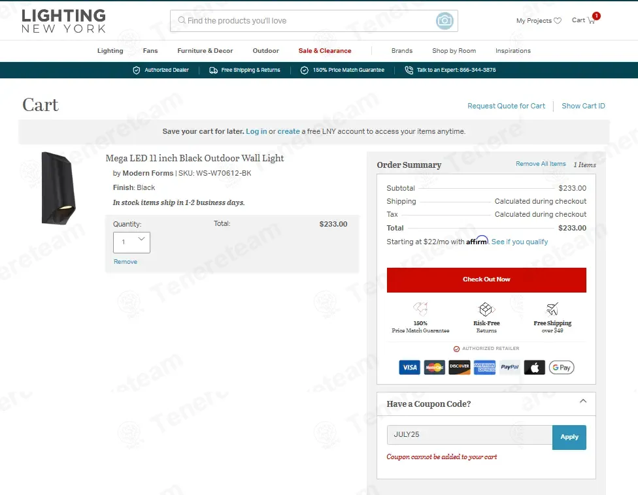Image resolution: width=638 pixels, height=495 pixels.
Task: Click the SKU WS-W70612-BK text
Action: 215,173
